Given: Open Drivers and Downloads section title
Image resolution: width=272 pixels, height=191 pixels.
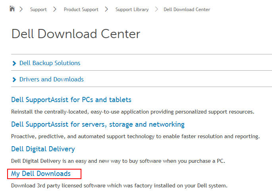Looking at the screenshot, I should pos(52,79).
